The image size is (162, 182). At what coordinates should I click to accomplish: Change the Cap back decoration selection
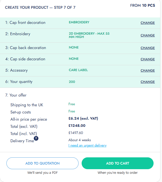pyautogui.click(x=148, y=48)
